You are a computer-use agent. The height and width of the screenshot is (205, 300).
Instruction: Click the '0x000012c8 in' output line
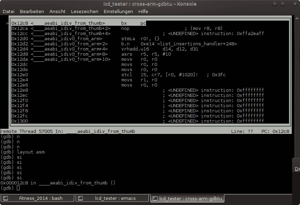[58, 183]
